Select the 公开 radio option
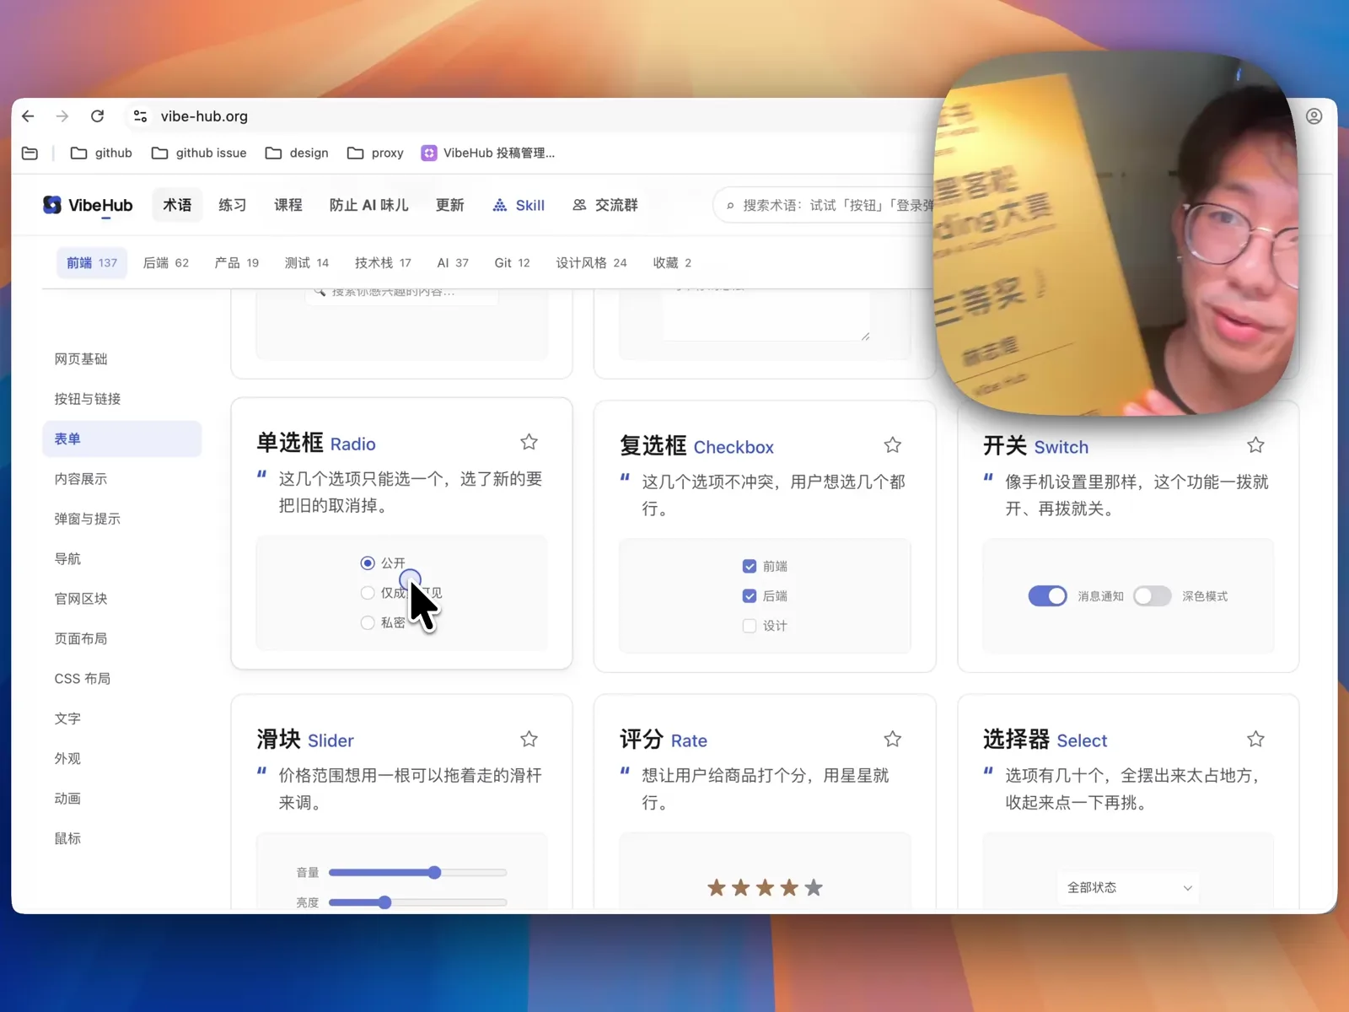The width and height of the screenshot is (1349, 1012). coord(368,563)
